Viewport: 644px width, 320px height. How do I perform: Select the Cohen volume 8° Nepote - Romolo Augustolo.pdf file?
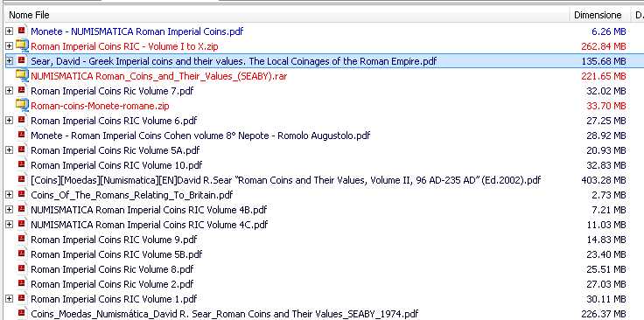pyautogui.click(x=200, y=136)
